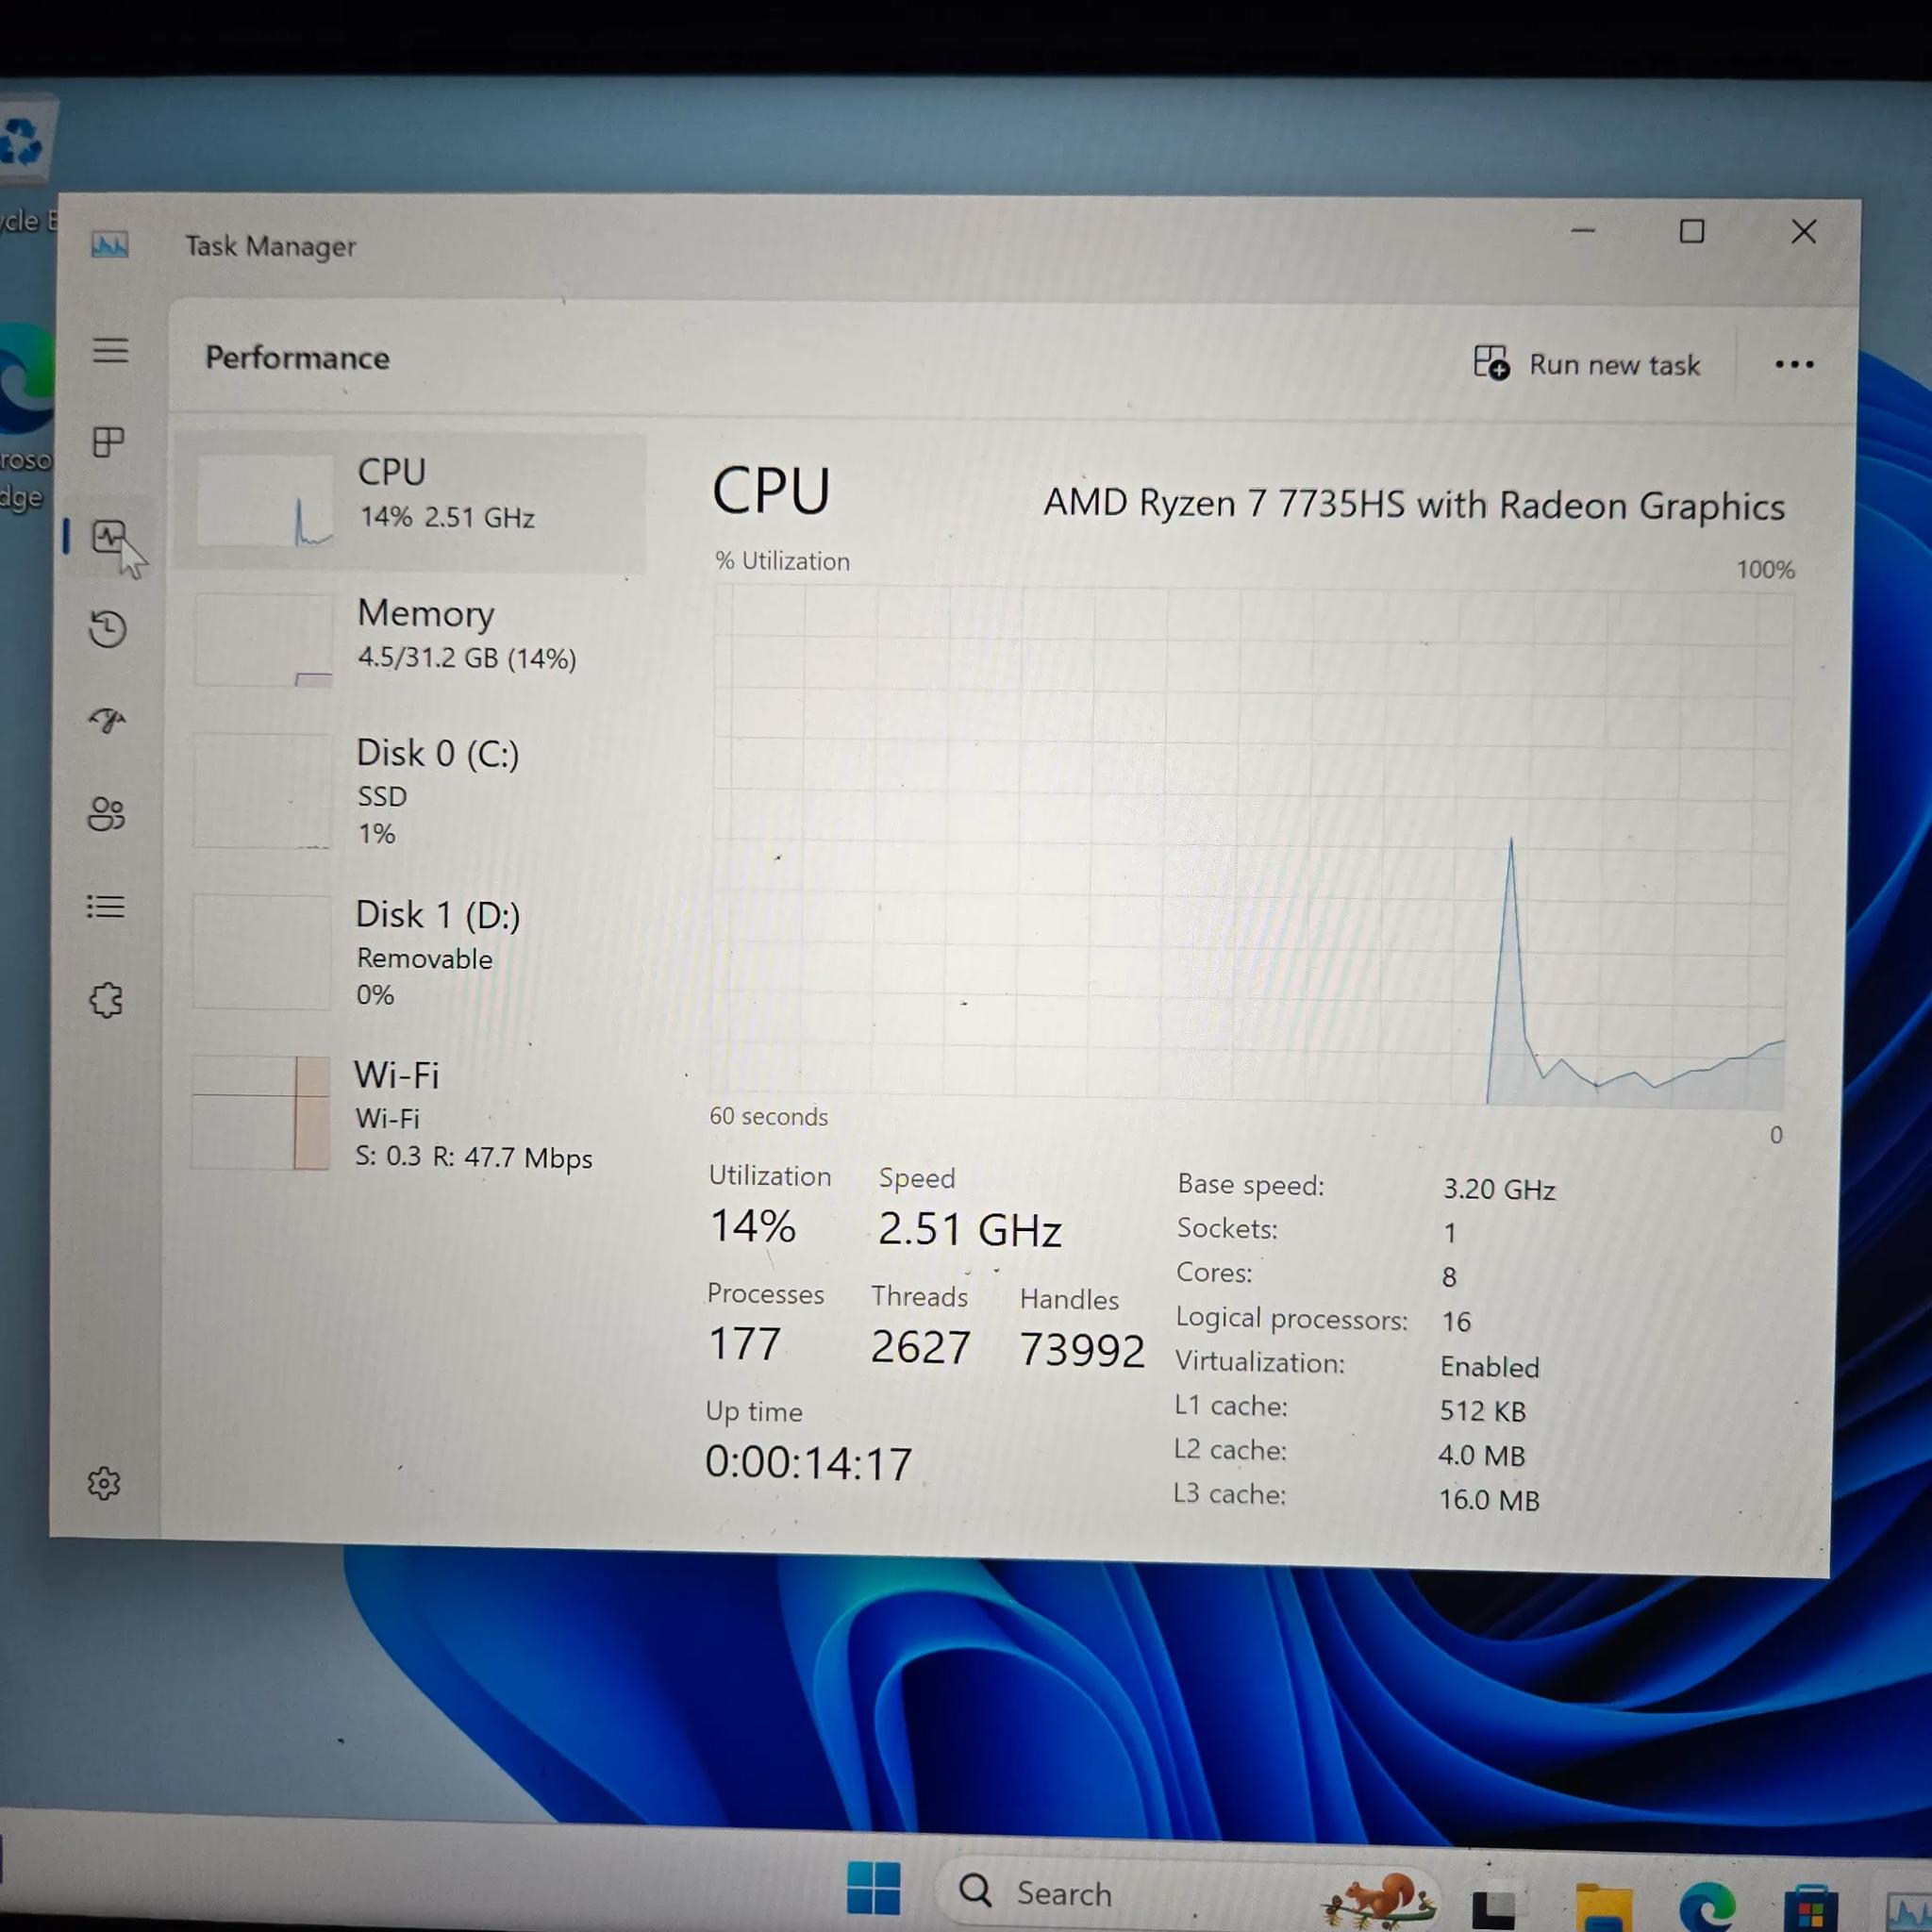Close the Task Manager window
Screen dimensions: 1932x1932
(1803, 232)
